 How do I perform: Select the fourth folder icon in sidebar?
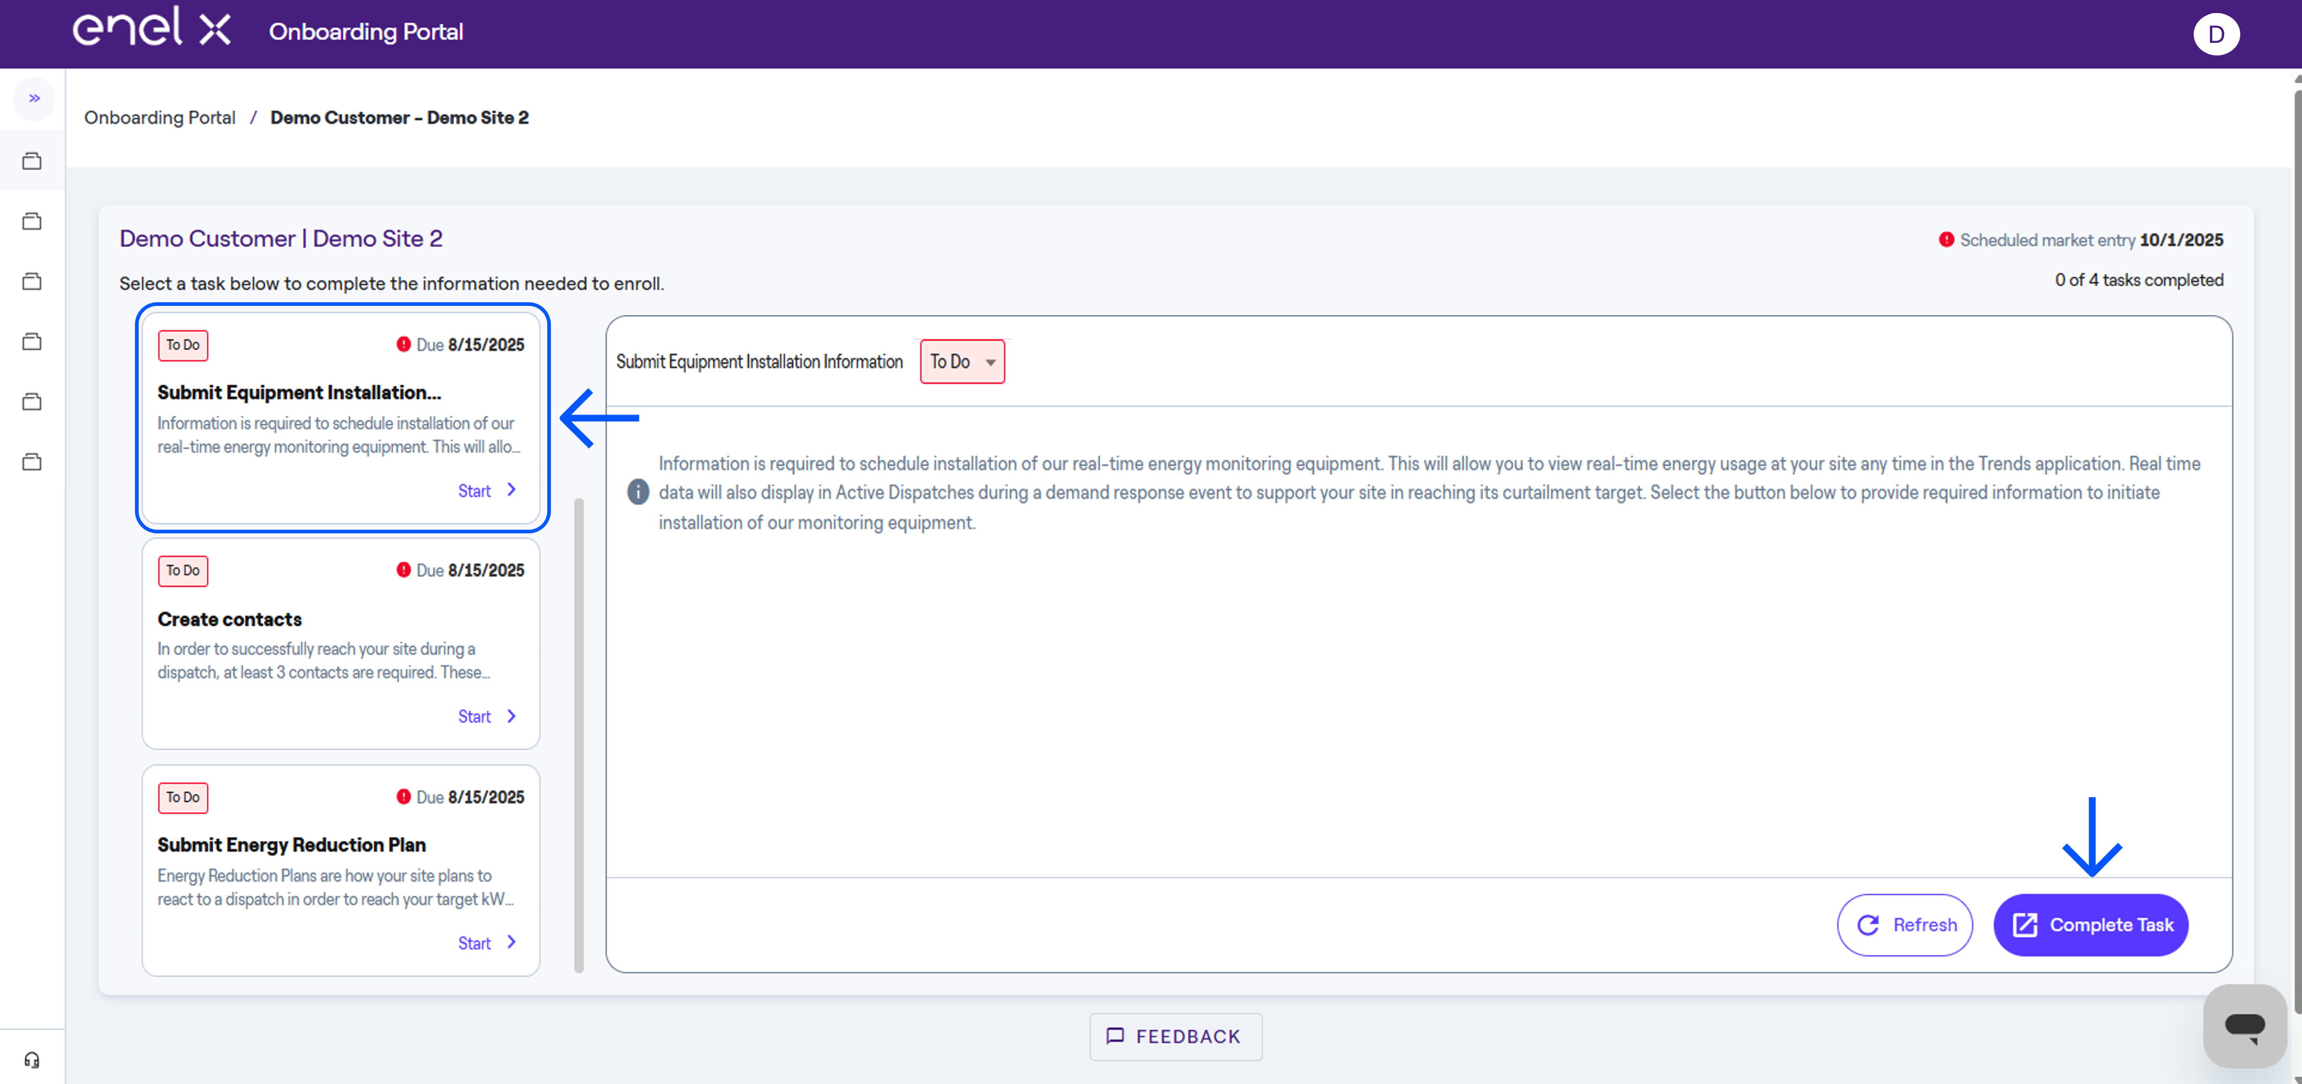32,340
